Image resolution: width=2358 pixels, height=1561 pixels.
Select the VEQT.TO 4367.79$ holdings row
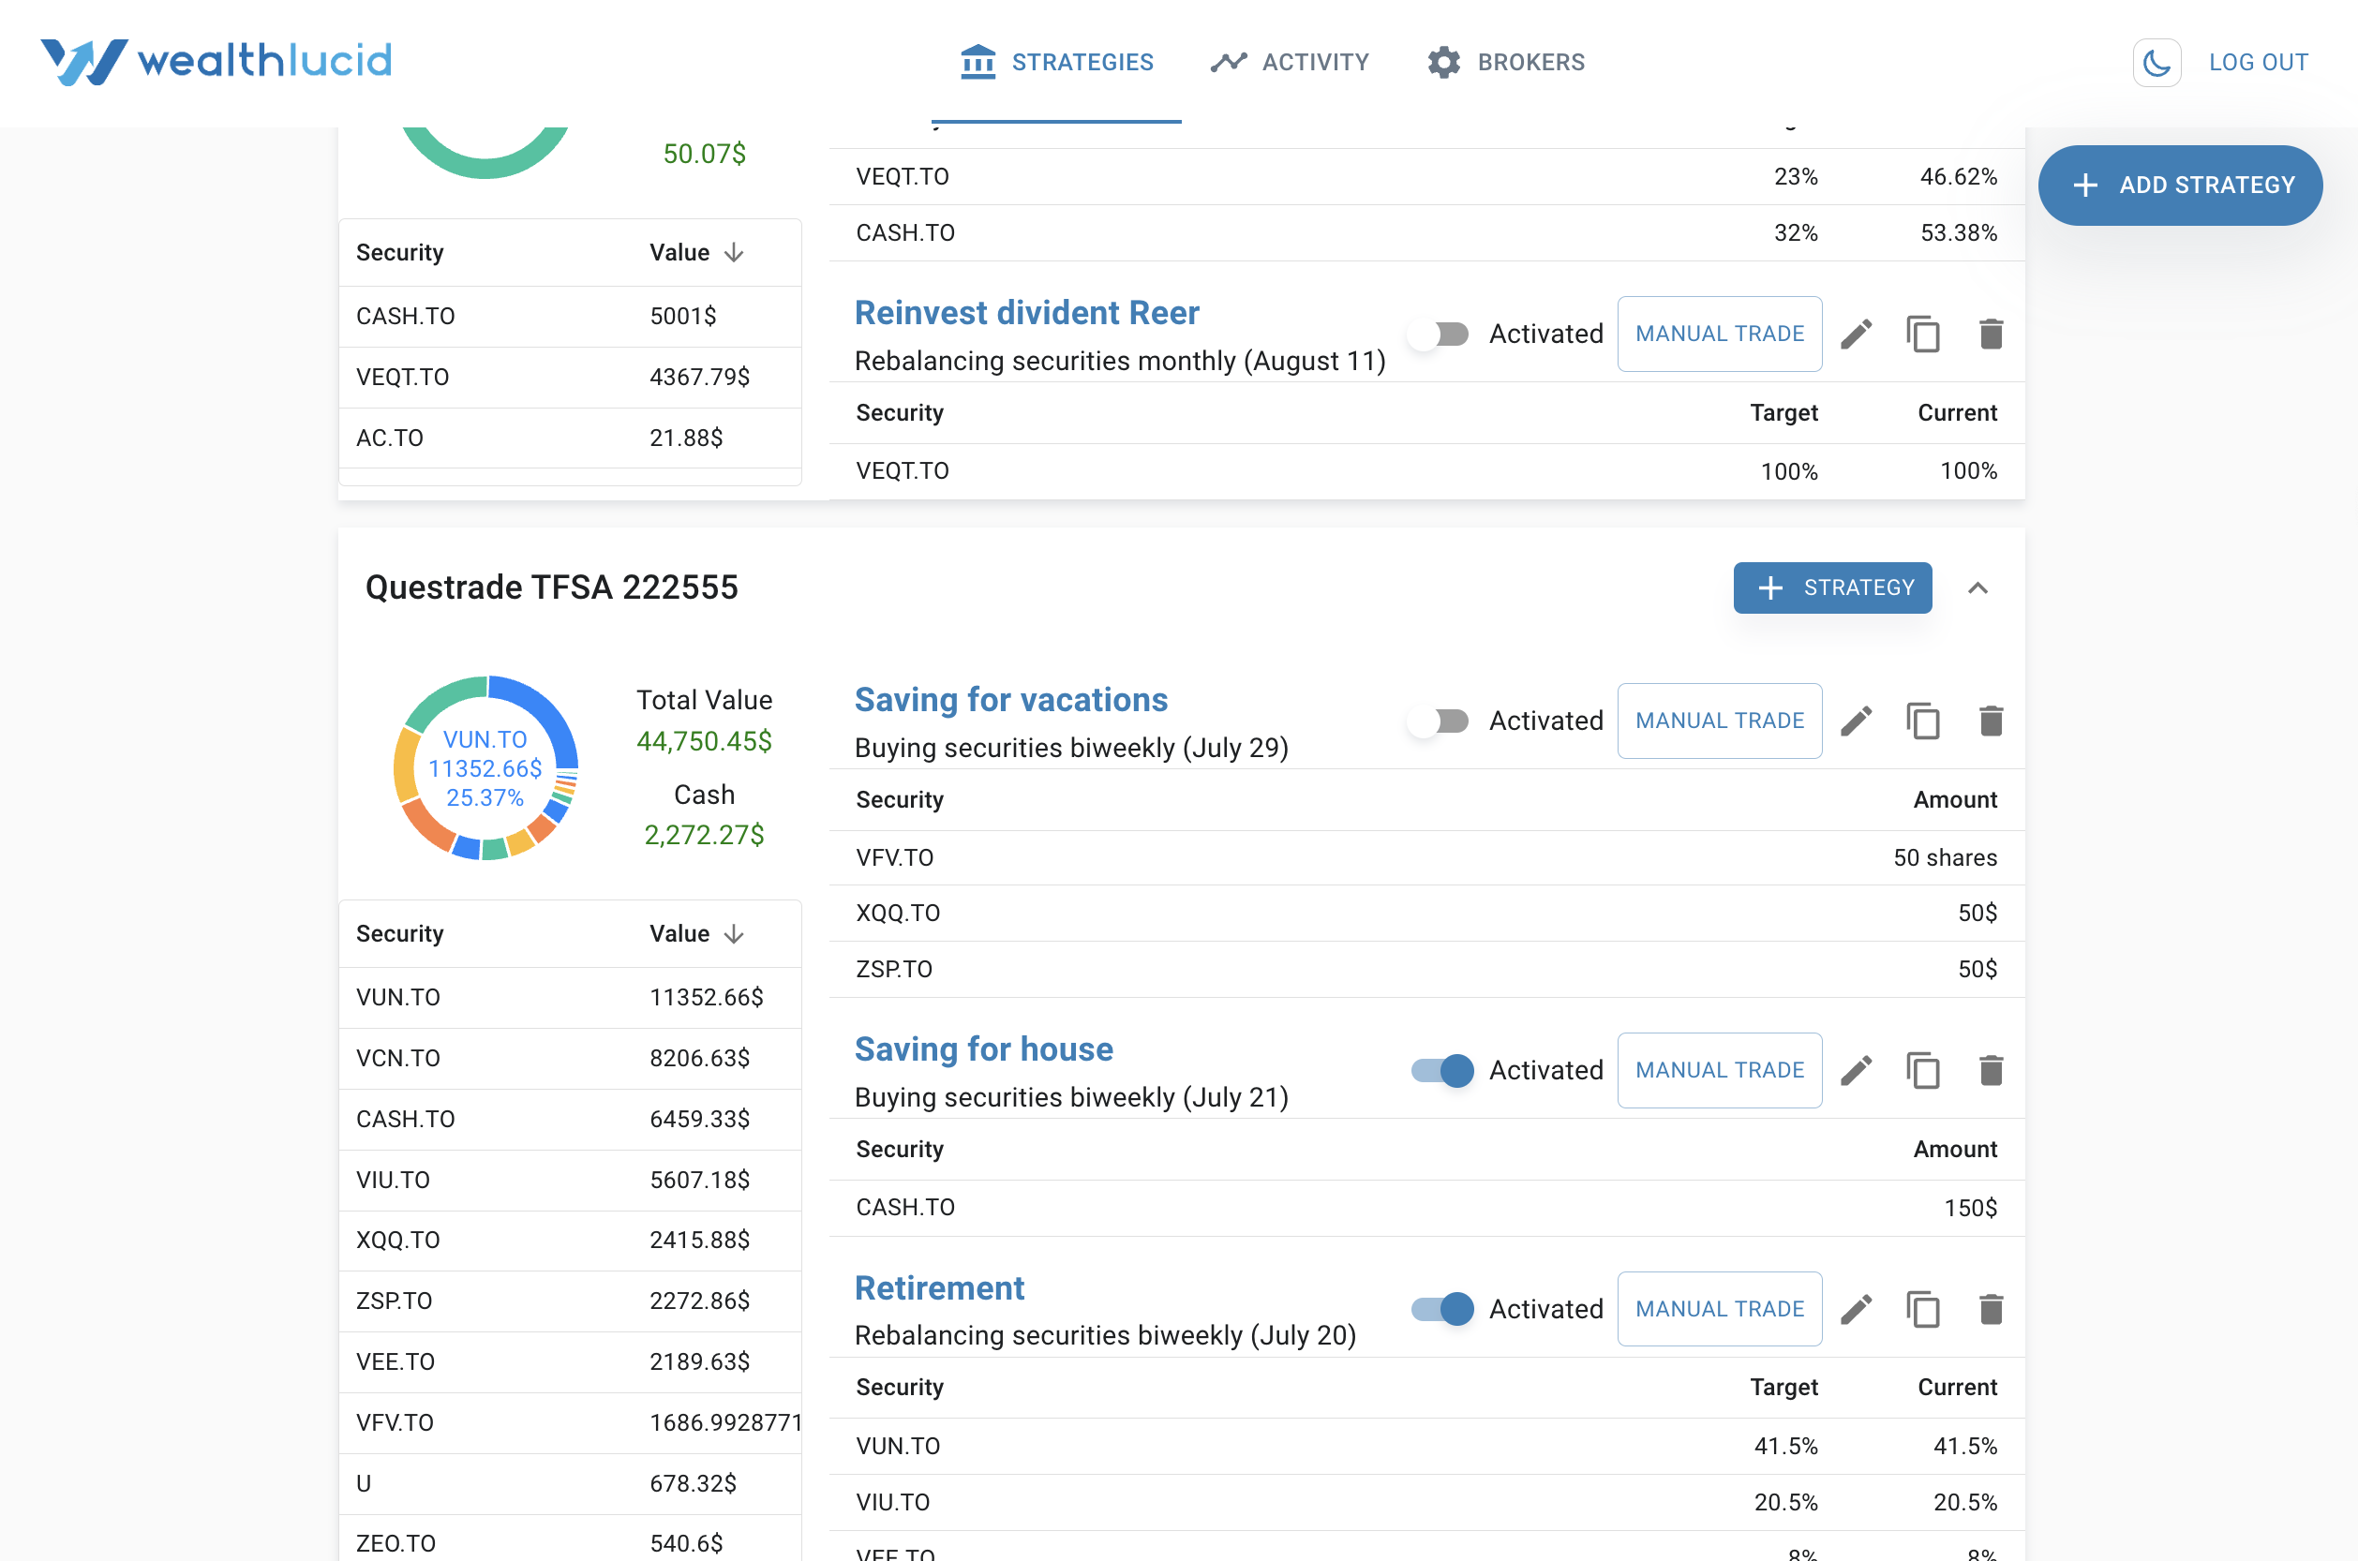pyautogui.click(x=571, y=378)
